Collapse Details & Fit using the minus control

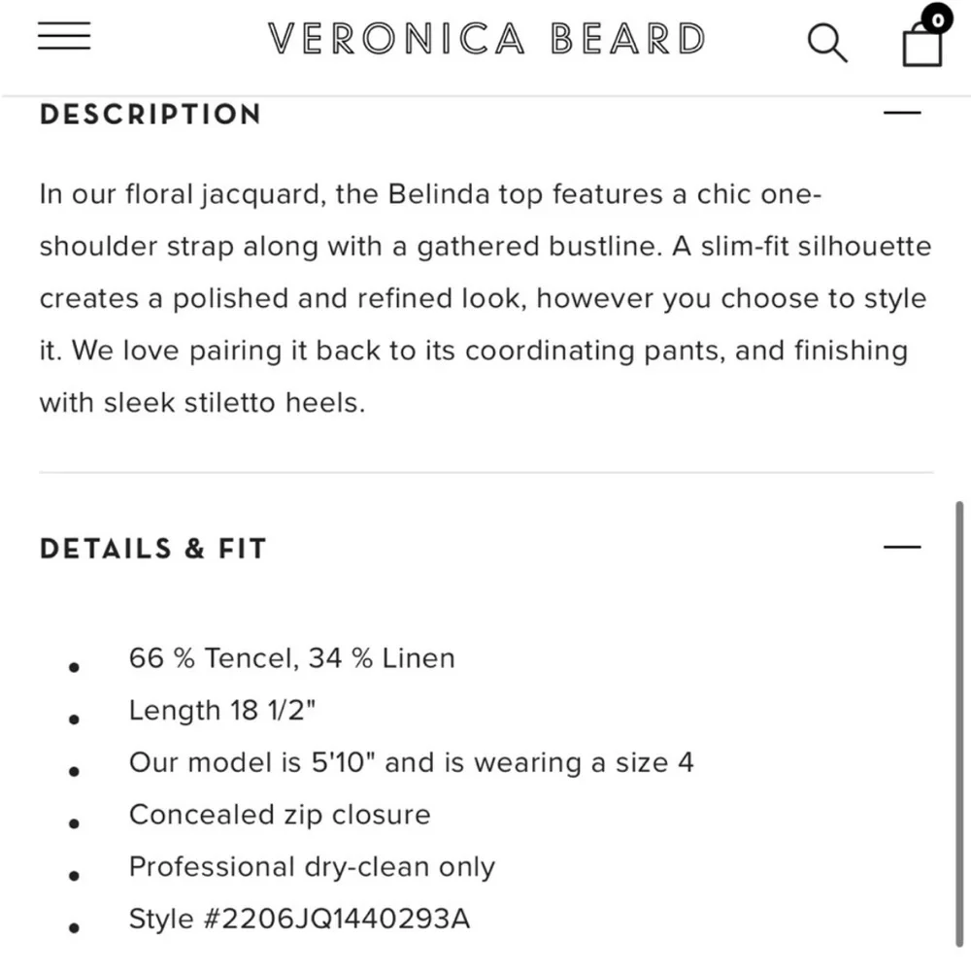coord(900,548)
